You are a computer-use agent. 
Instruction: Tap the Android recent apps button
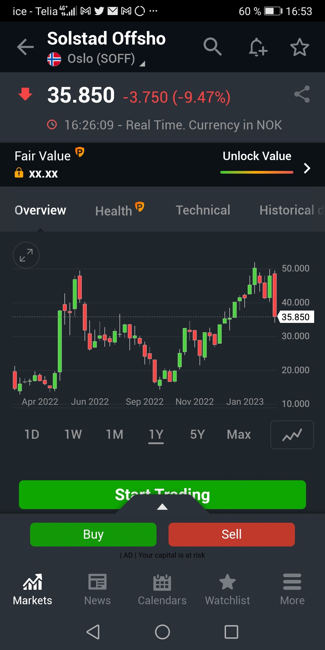point(231,632)
